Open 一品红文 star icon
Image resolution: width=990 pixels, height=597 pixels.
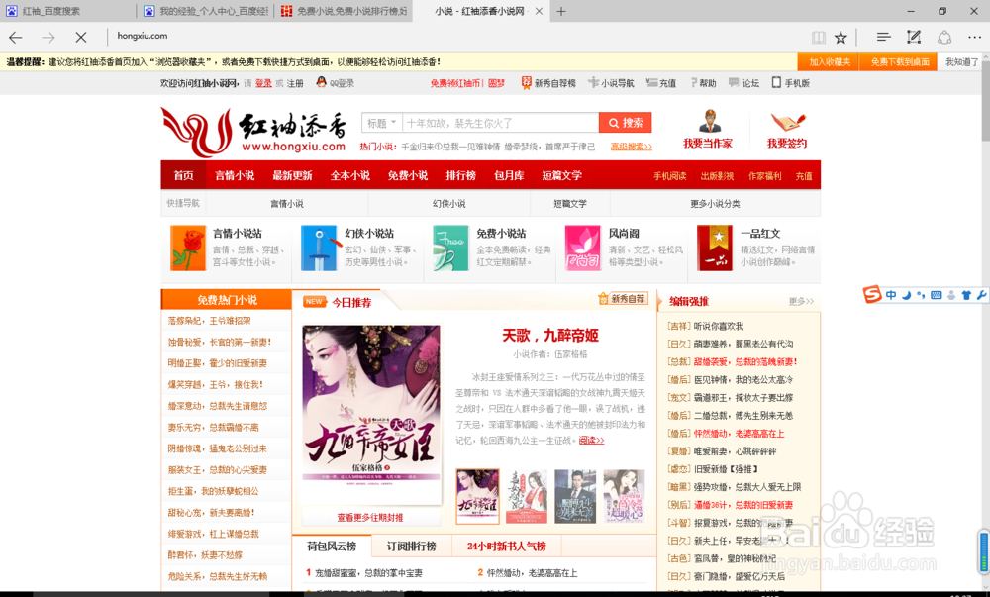point(716,249)
